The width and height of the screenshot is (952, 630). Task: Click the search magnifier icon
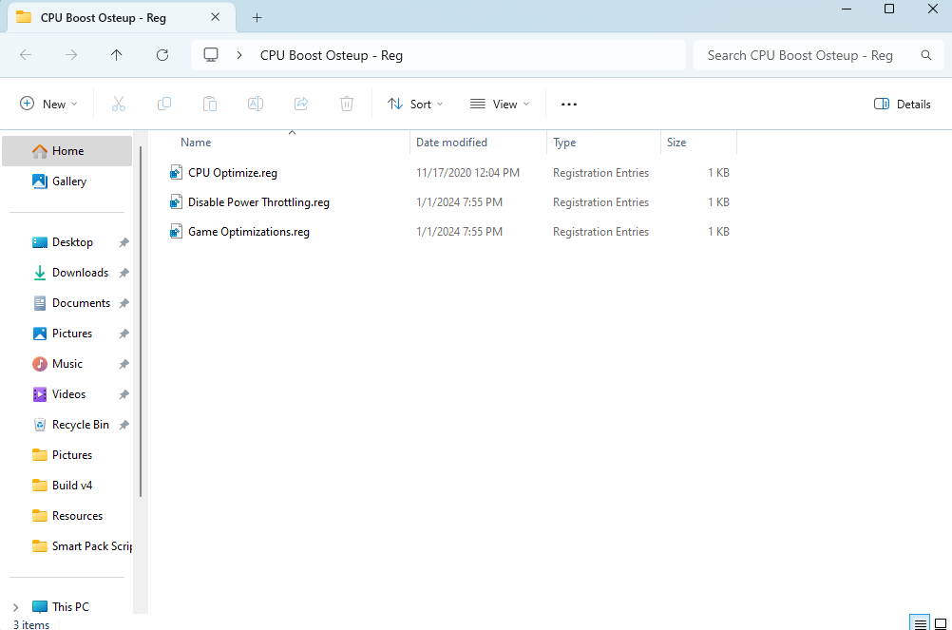[926, 55]
